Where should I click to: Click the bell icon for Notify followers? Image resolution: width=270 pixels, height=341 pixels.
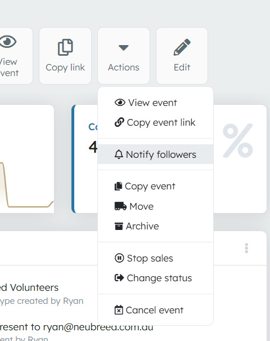119,154
